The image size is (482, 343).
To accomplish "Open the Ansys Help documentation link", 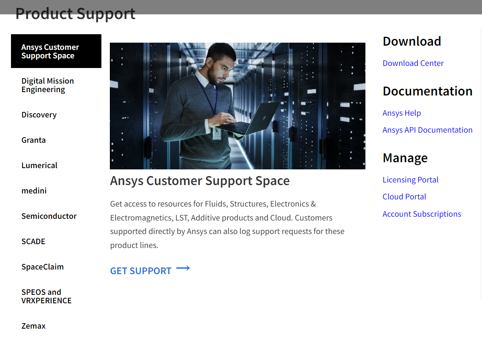I will point(401,113).
